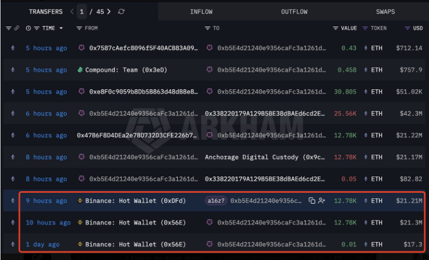This screenshot has width=429, height=260.
Task: Click Ethereum chain icon in $757.9 row
Action: click(x=13, y=70)
